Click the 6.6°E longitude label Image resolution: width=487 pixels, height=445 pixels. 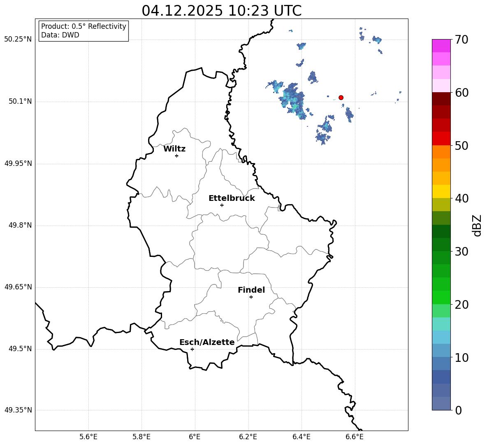pyautogui.click(x=355, y=437)
